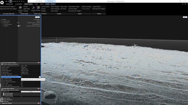Click the Normal Detail model icon
188x105 pixels.
[20, 8]
